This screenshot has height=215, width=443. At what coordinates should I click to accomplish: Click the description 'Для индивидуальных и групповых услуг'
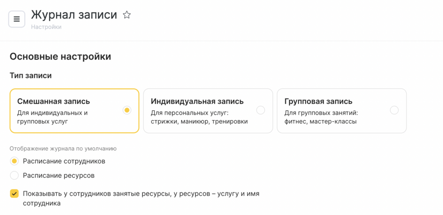pyautogui.click(x=52, y=117)
